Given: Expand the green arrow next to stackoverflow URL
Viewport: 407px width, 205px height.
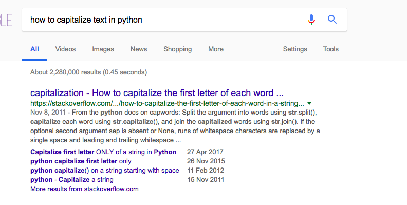Looking at the screenshot, I should click(x=309, y=104).
